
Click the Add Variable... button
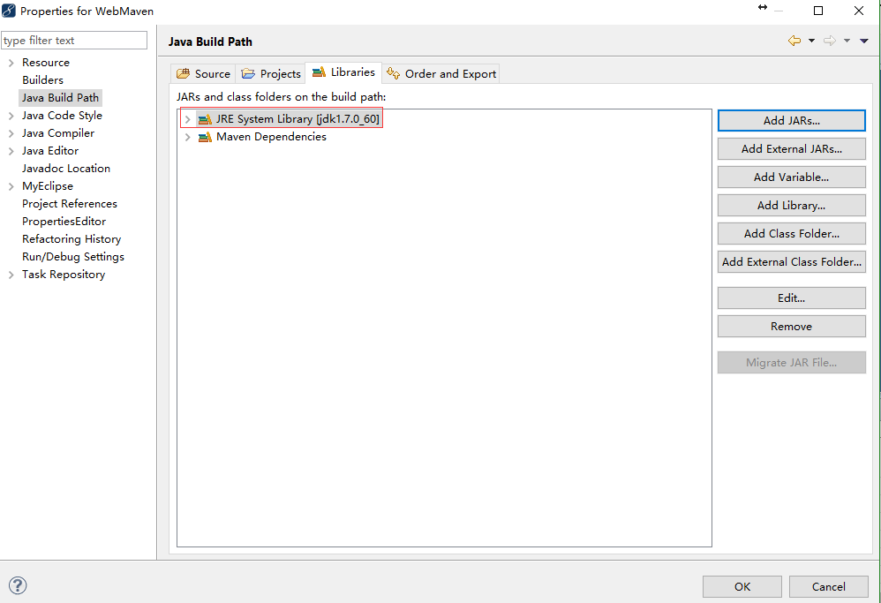pos(791,177)
